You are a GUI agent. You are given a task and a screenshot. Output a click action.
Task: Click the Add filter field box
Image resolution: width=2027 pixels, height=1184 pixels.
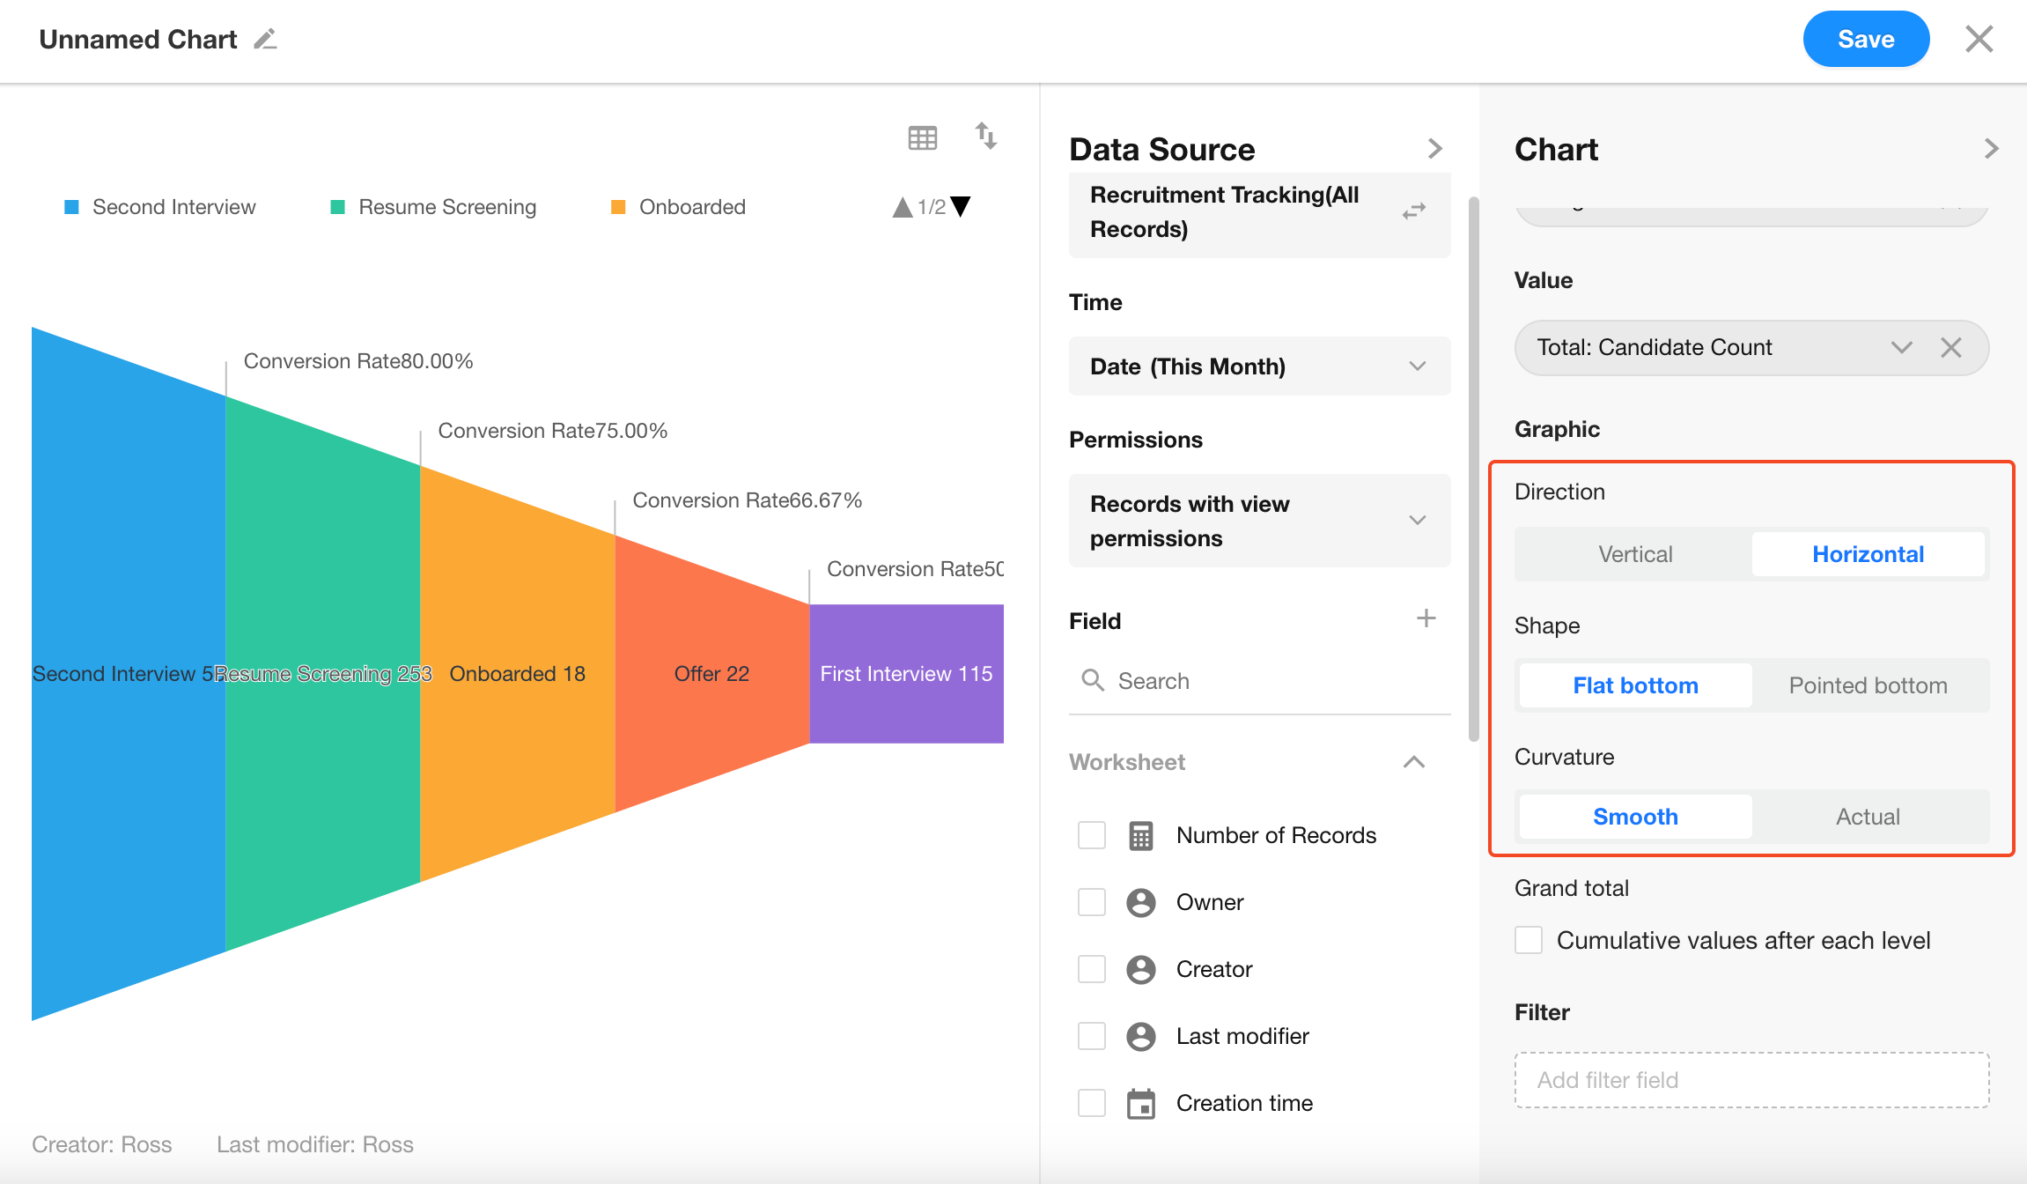1751,1080
